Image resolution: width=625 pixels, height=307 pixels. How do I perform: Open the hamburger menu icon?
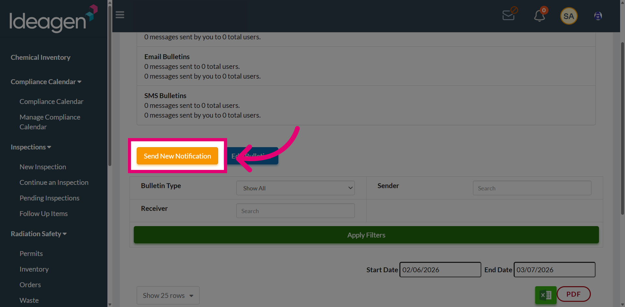pyautogui.click(x=120, y=15)
